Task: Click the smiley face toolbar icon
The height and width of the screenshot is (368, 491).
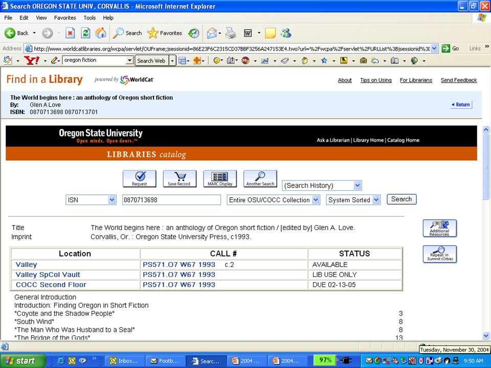Action: click(216, 60)
